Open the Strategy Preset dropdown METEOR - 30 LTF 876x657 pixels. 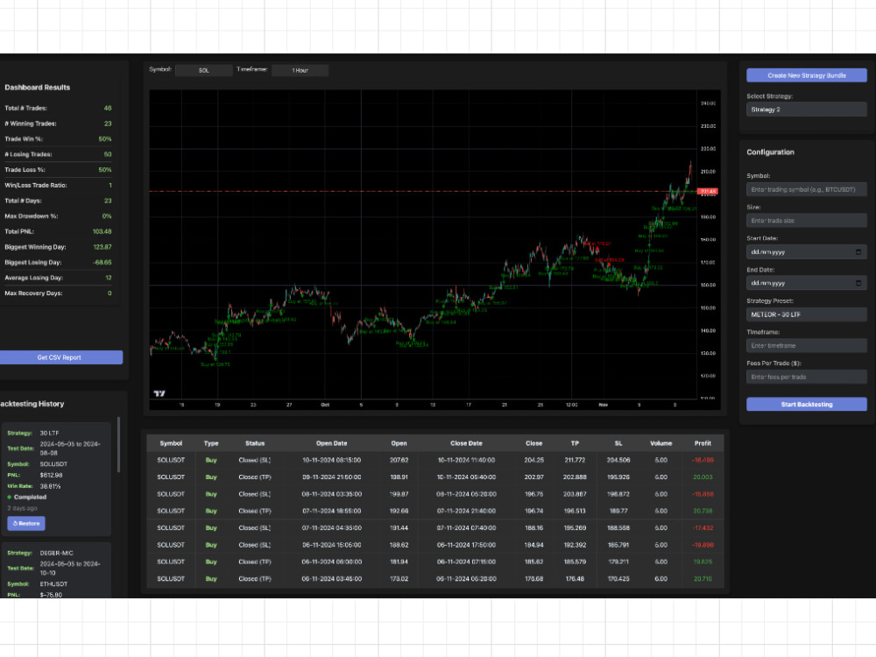click(x=806, y=314)
